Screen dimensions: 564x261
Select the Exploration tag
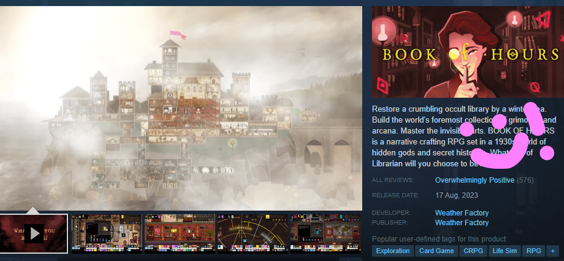tap(393, 251)
